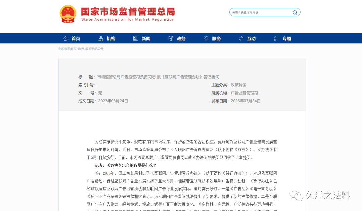This screenshot has height=211, width=362.
Task: Click the 专题 checklist icon
Action: (276, 38)
